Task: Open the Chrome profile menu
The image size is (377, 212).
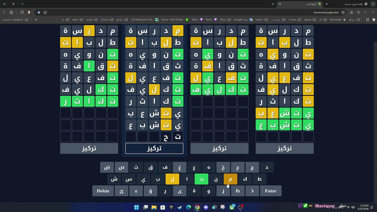Action: 11,12
